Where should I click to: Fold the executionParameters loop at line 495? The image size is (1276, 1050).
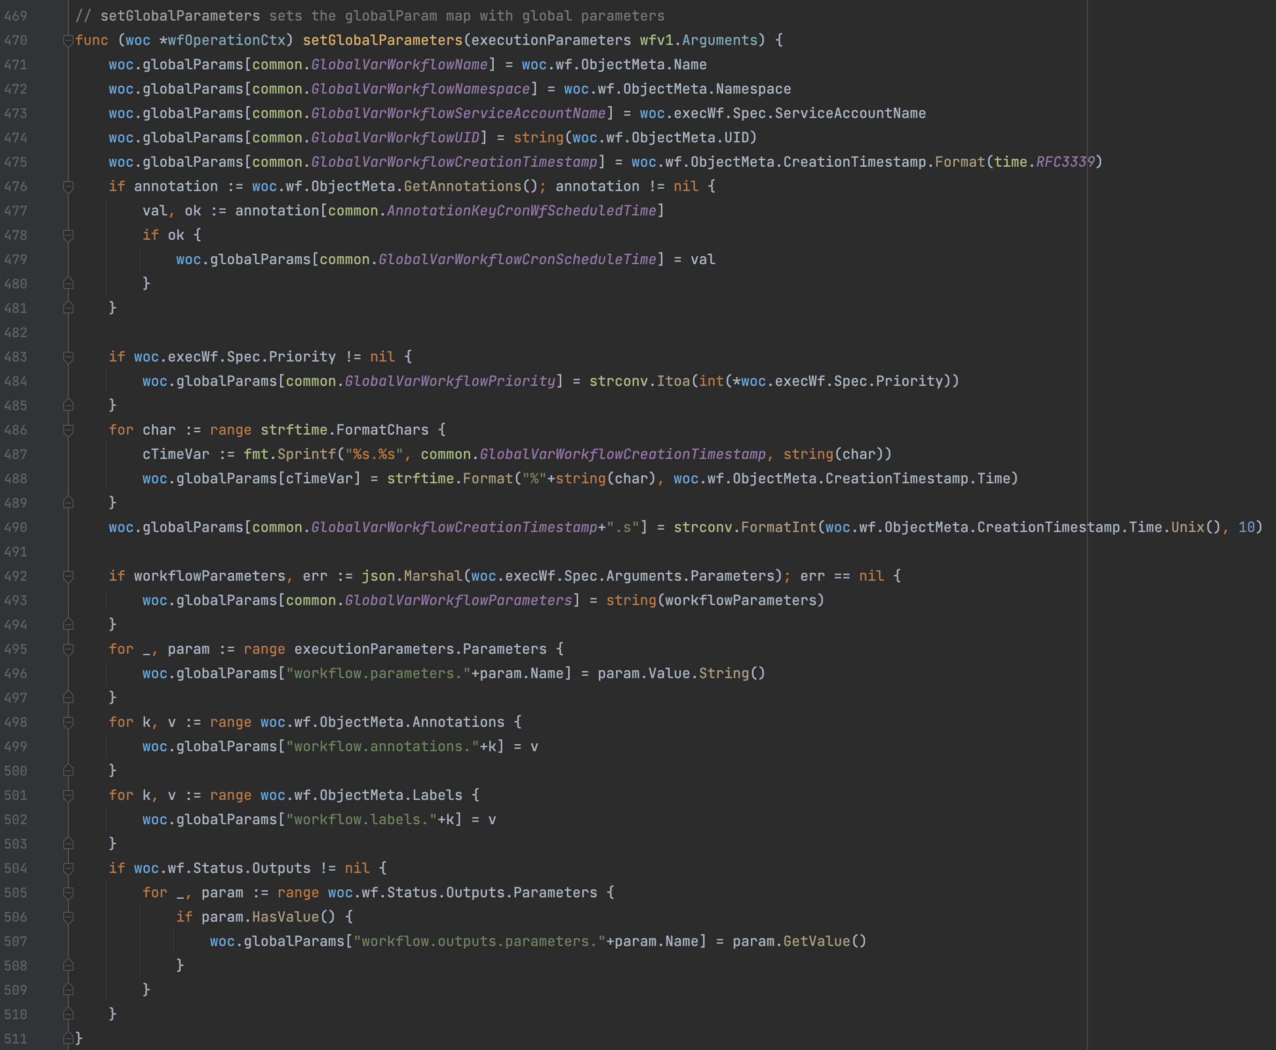point(68,649)
